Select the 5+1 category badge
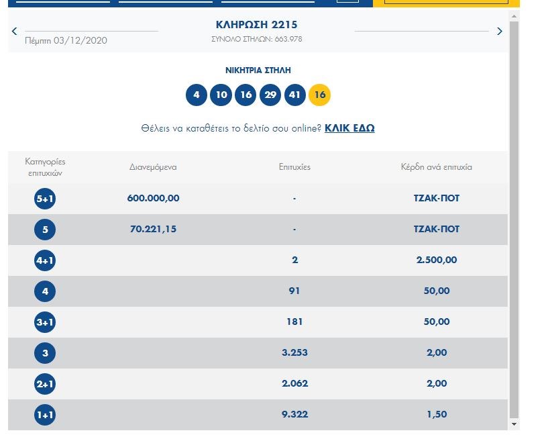Viewport: 548px width, 439px height. 45,199
